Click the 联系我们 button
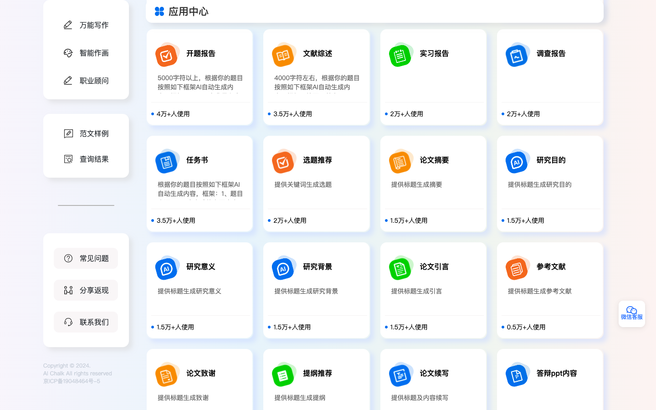The image size is (656, 410). pos(86,322)
